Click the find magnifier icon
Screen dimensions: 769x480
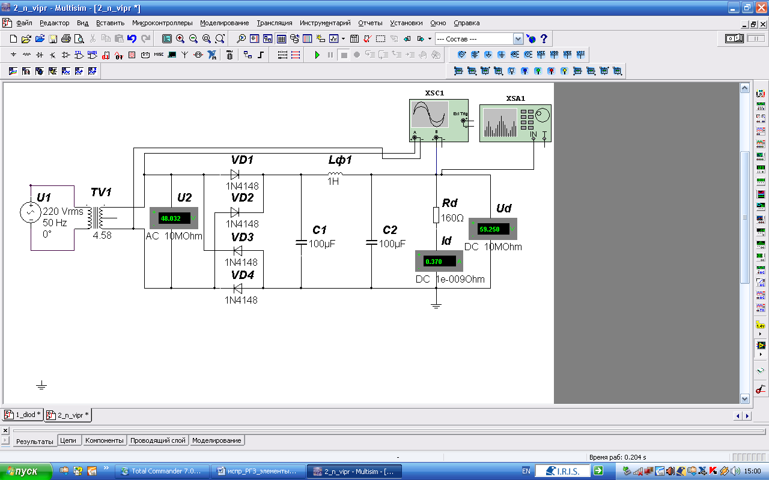coord(241,39)
